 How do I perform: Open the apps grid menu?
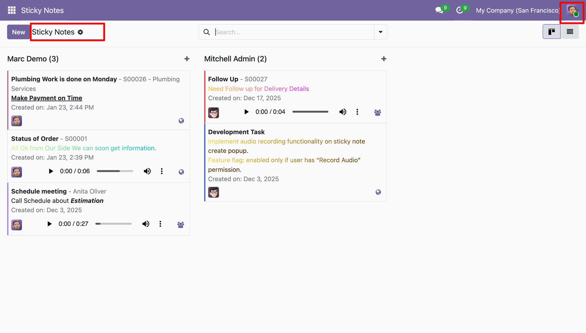(x=12, y=10)
